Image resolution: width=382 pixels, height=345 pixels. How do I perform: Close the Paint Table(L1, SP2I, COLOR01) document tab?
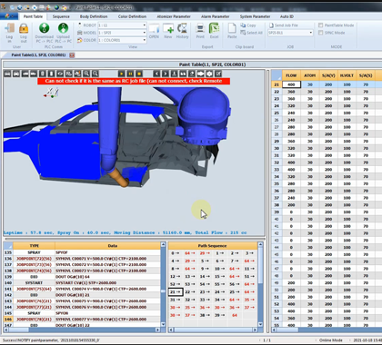(72, 55)
